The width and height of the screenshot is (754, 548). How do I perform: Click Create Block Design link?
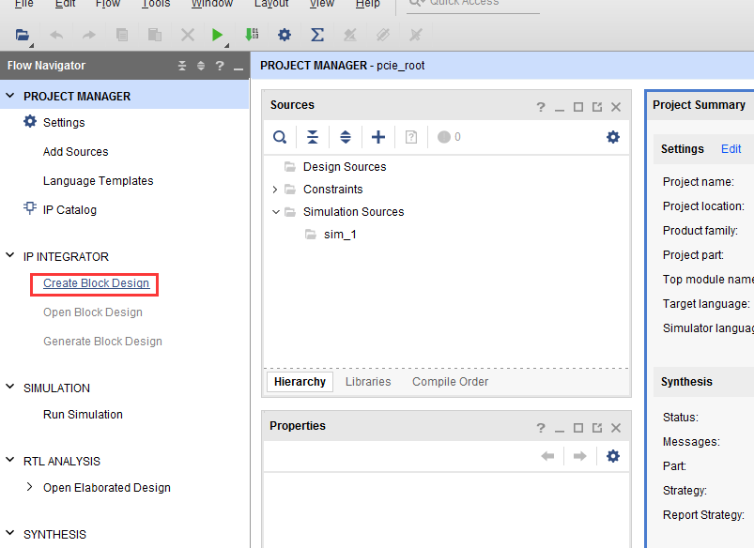point(96,283)
